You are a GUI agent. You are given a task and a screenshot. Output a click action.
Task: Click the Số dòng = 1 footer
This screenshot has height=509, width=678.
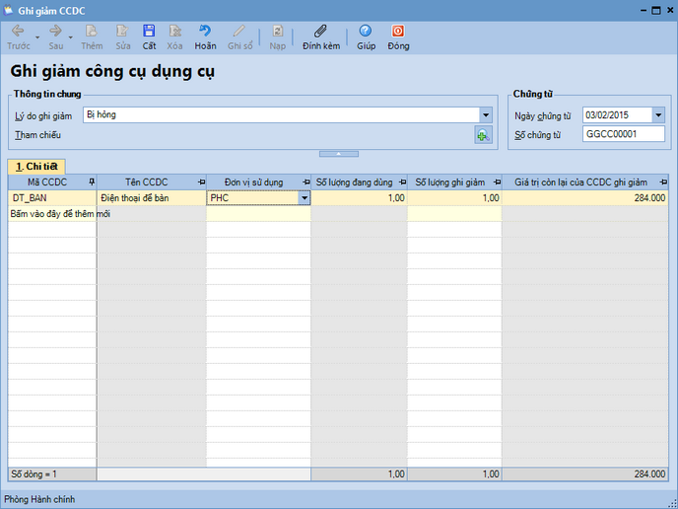(x=34, y=473)
